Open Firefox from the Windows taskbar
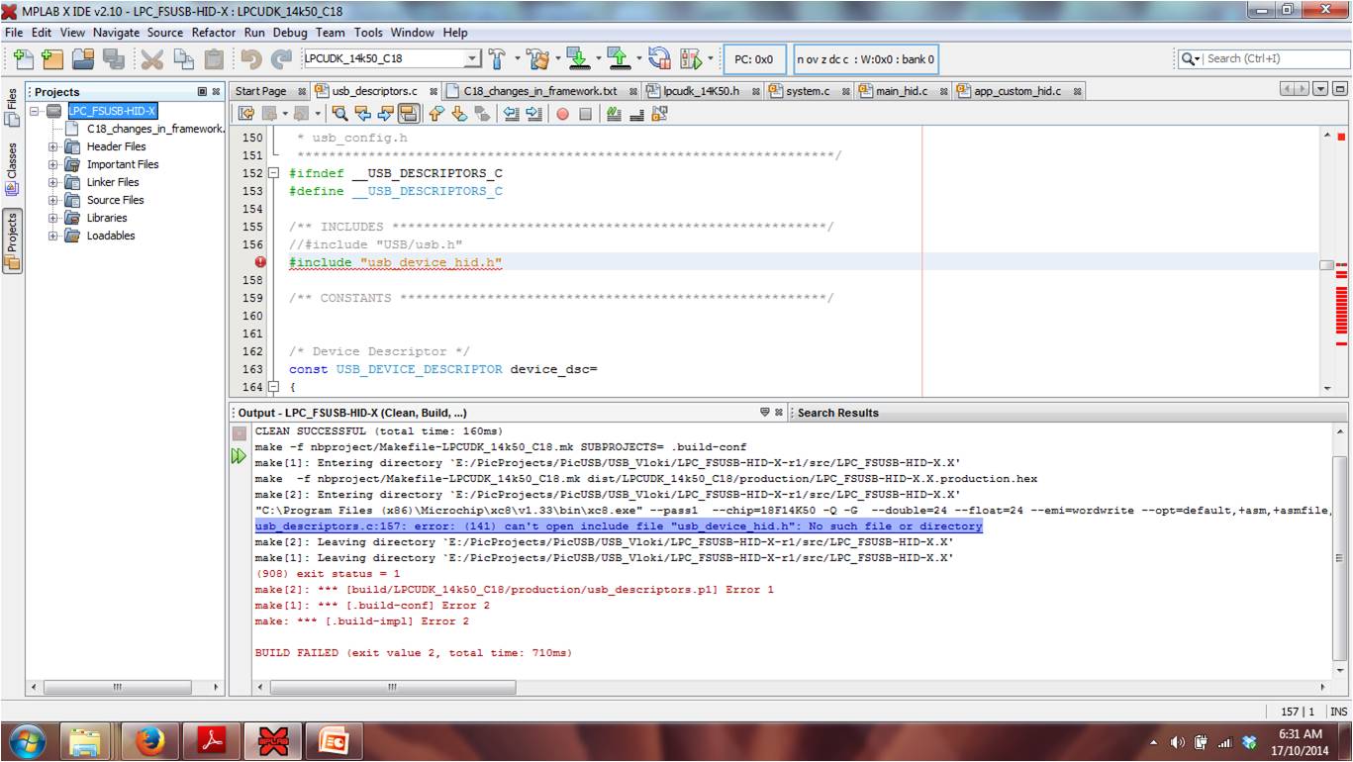This screenshot has width=1353, height=762. (x=150, y=741)
